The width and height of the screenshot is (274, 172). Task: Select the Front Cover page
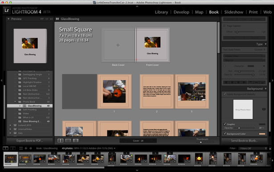click(152, 45)
